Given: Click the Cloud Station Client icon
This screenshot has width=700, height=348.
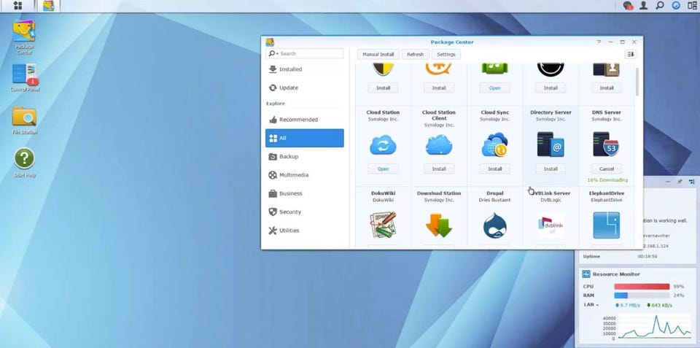Looking at the screenshot, I should click(x=439, y=145).
